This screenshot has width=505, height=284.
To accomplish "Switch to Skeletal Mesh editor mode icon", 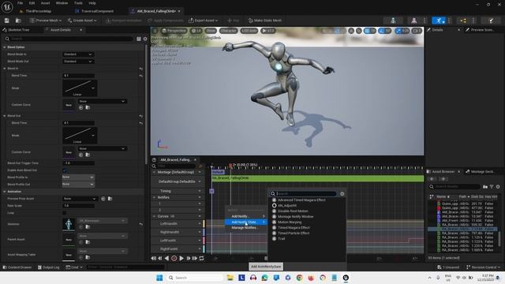I will (x=413, y=21).
